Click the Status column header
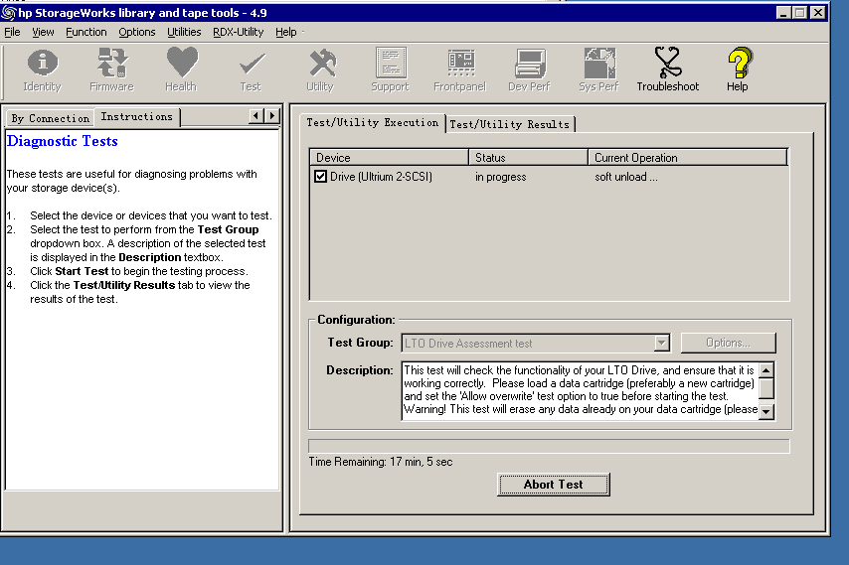The image size is (849, 565). point(529,157)
